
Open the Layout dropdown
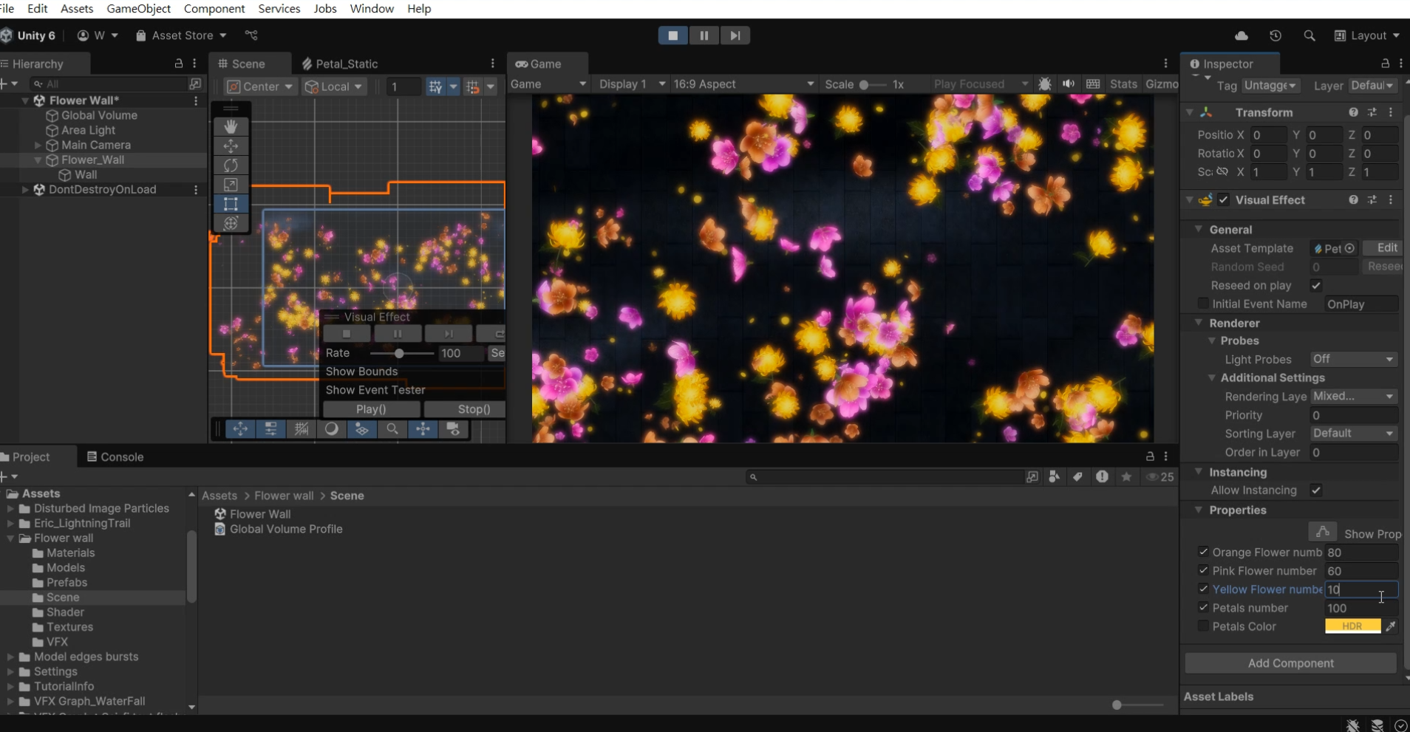[x=1369, y=35]
